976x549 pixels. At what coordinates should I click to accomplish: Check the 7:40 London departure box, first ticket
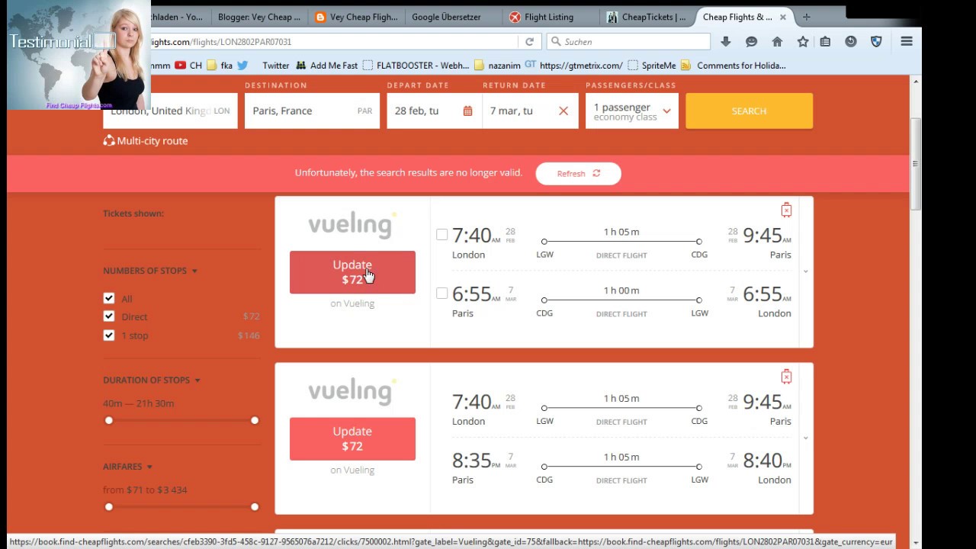coord(441,235)
